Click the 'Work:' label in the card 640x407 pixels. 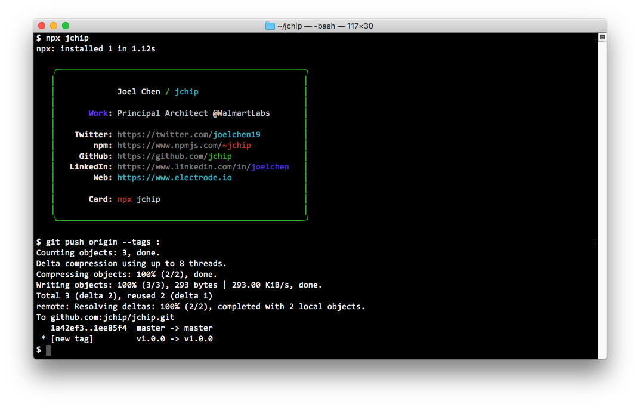click(100, 113)
